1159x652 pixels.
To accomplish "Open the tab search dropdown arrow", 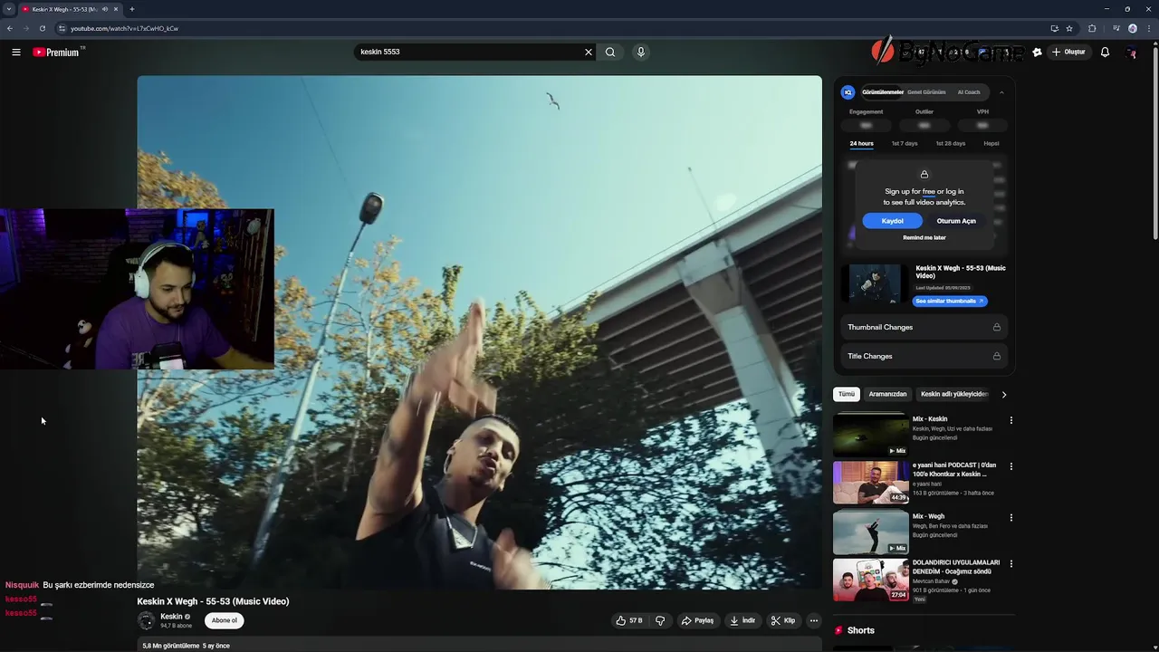I will (x=9, y=9).
